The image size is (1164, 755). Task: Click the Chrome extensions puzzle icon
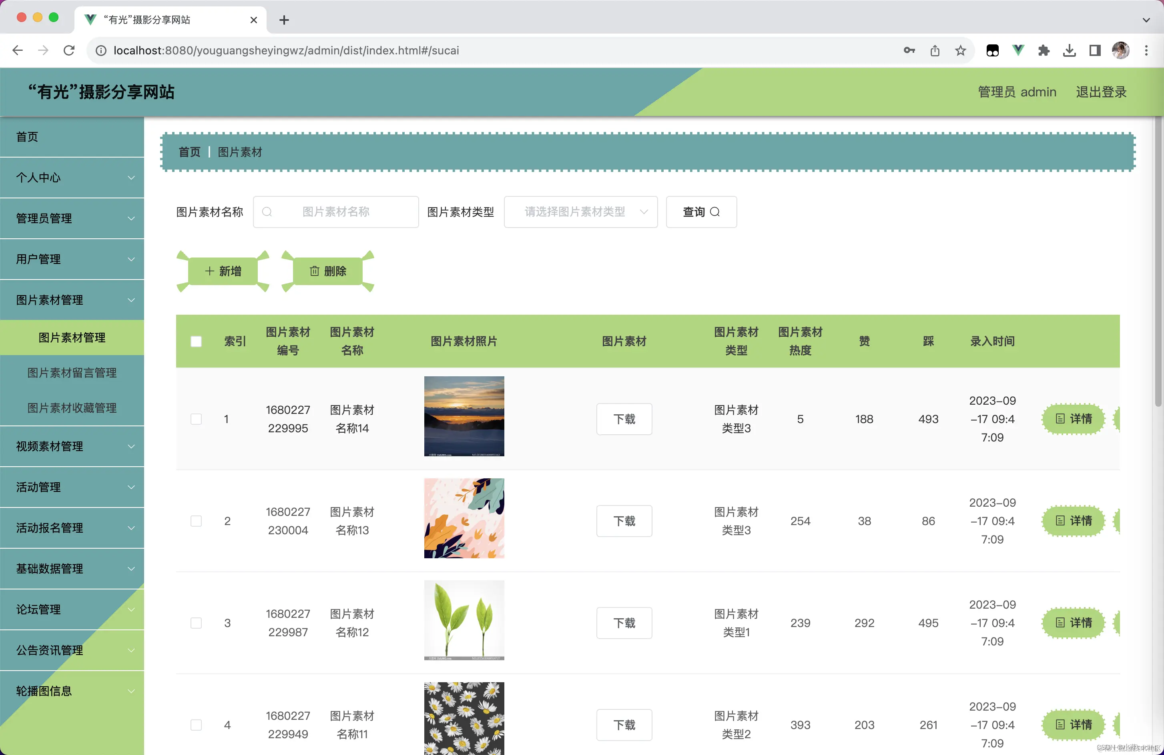pyautogui.click(x=1044, y=50)
